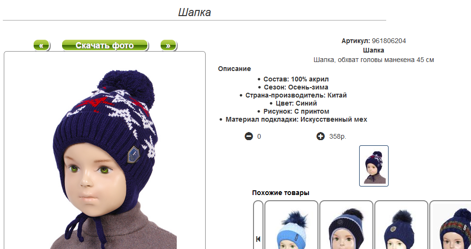This screenshot has height=249, width=471.
Task: Open the light blue pompom hat product
Action: coord(291,225)
